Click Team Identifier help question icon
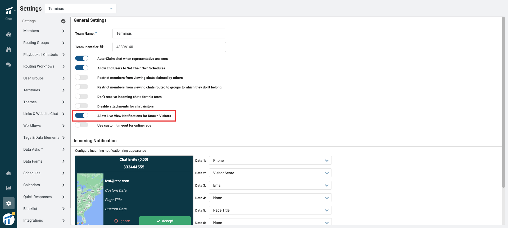 [102, 47]
